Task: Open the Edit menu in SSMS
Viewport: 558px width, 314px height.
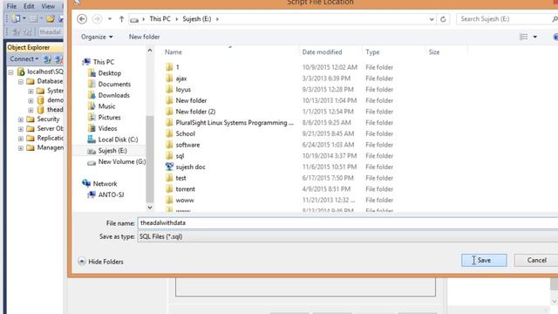Action: point(29,6)
